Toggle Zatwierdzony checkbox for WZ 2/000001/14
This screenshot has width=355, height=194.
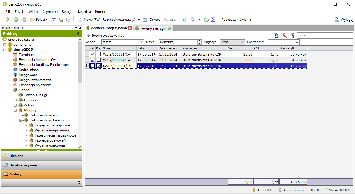pos(92,54)
